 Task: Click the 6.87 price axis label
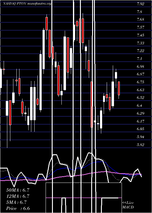click(x=140, y=74)
